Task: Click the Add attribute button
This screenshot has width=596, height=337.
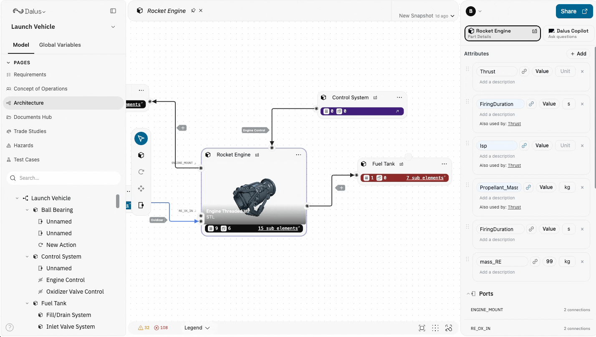Action: [x=578, y=54]
